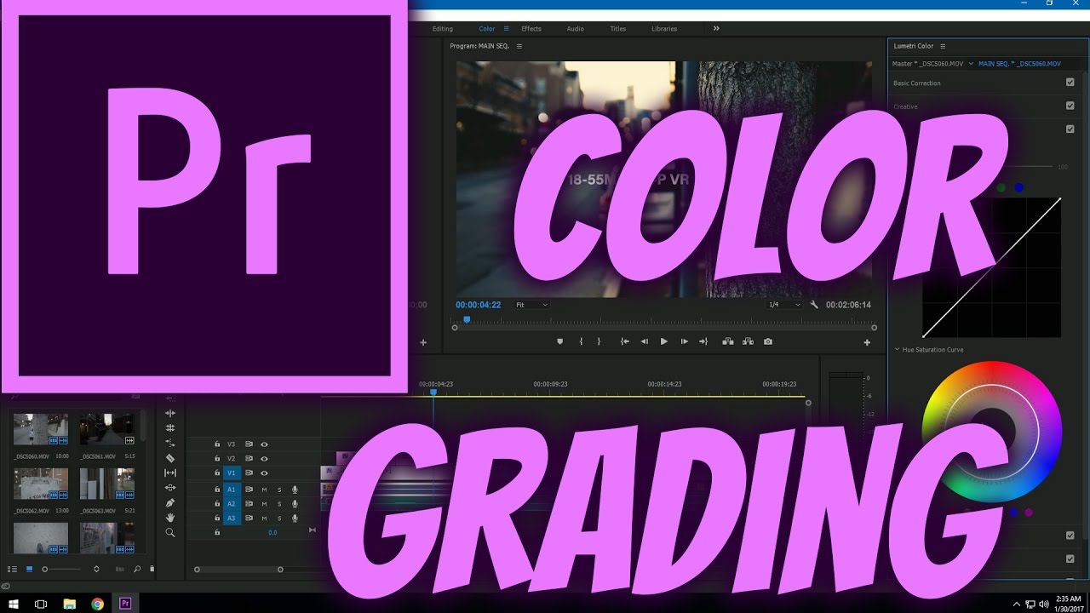
Task: Switch to the Libraries workspace
Action: coord(664,29)
